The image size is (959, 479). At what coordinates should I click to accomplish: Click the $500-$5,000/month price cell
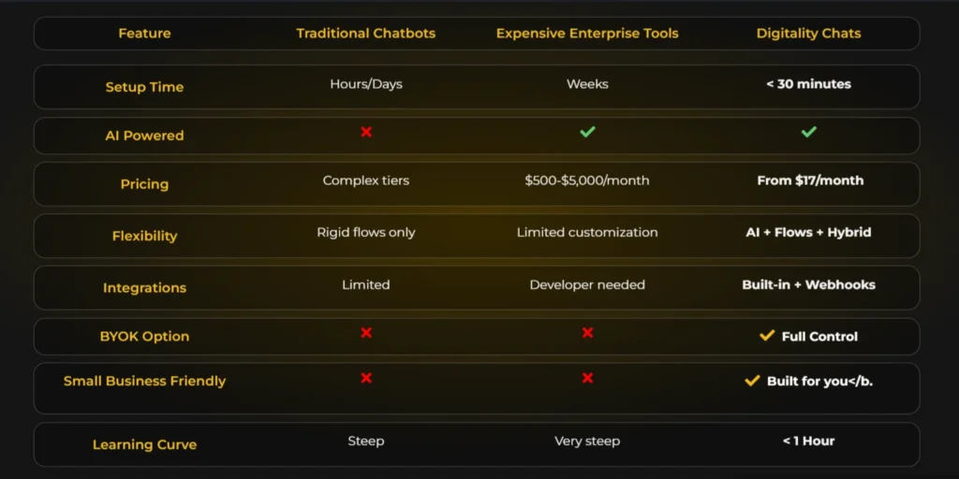click(x=587, y=181)
